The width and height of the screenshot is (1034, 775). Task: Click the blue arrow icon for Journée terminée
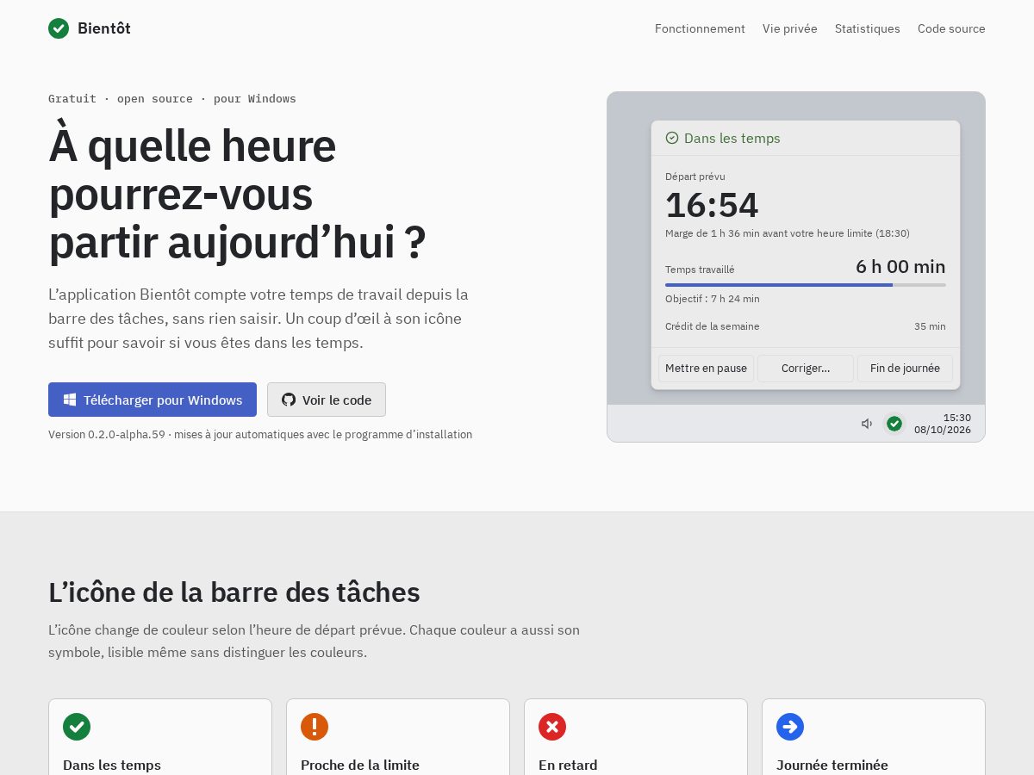click(790, 727)
